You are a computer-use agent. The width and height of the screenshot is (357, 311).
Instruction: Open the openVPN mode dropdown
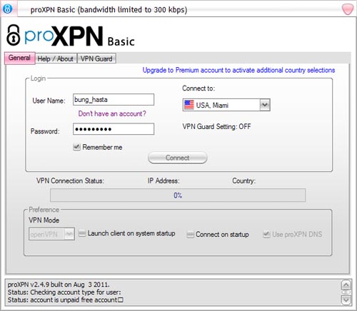[51, 234]
